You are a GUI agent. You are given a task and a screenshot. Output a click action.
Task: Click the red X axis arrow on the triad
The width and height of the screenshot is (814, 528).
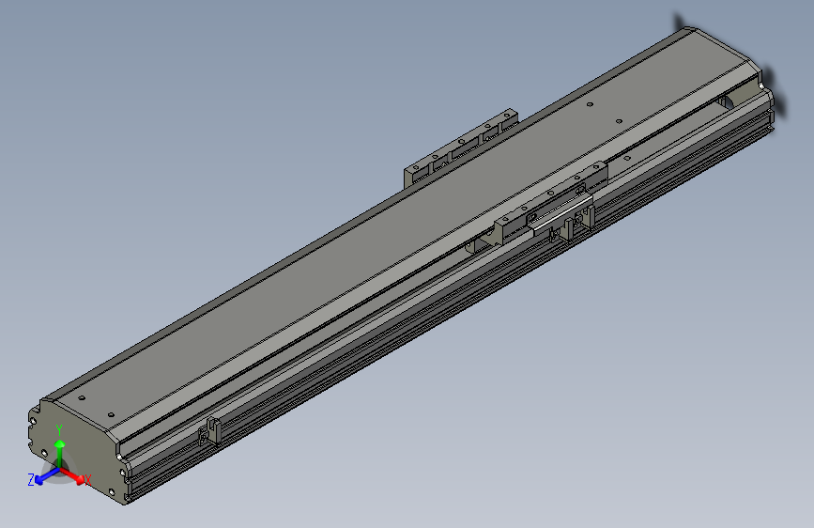point(74,476)
